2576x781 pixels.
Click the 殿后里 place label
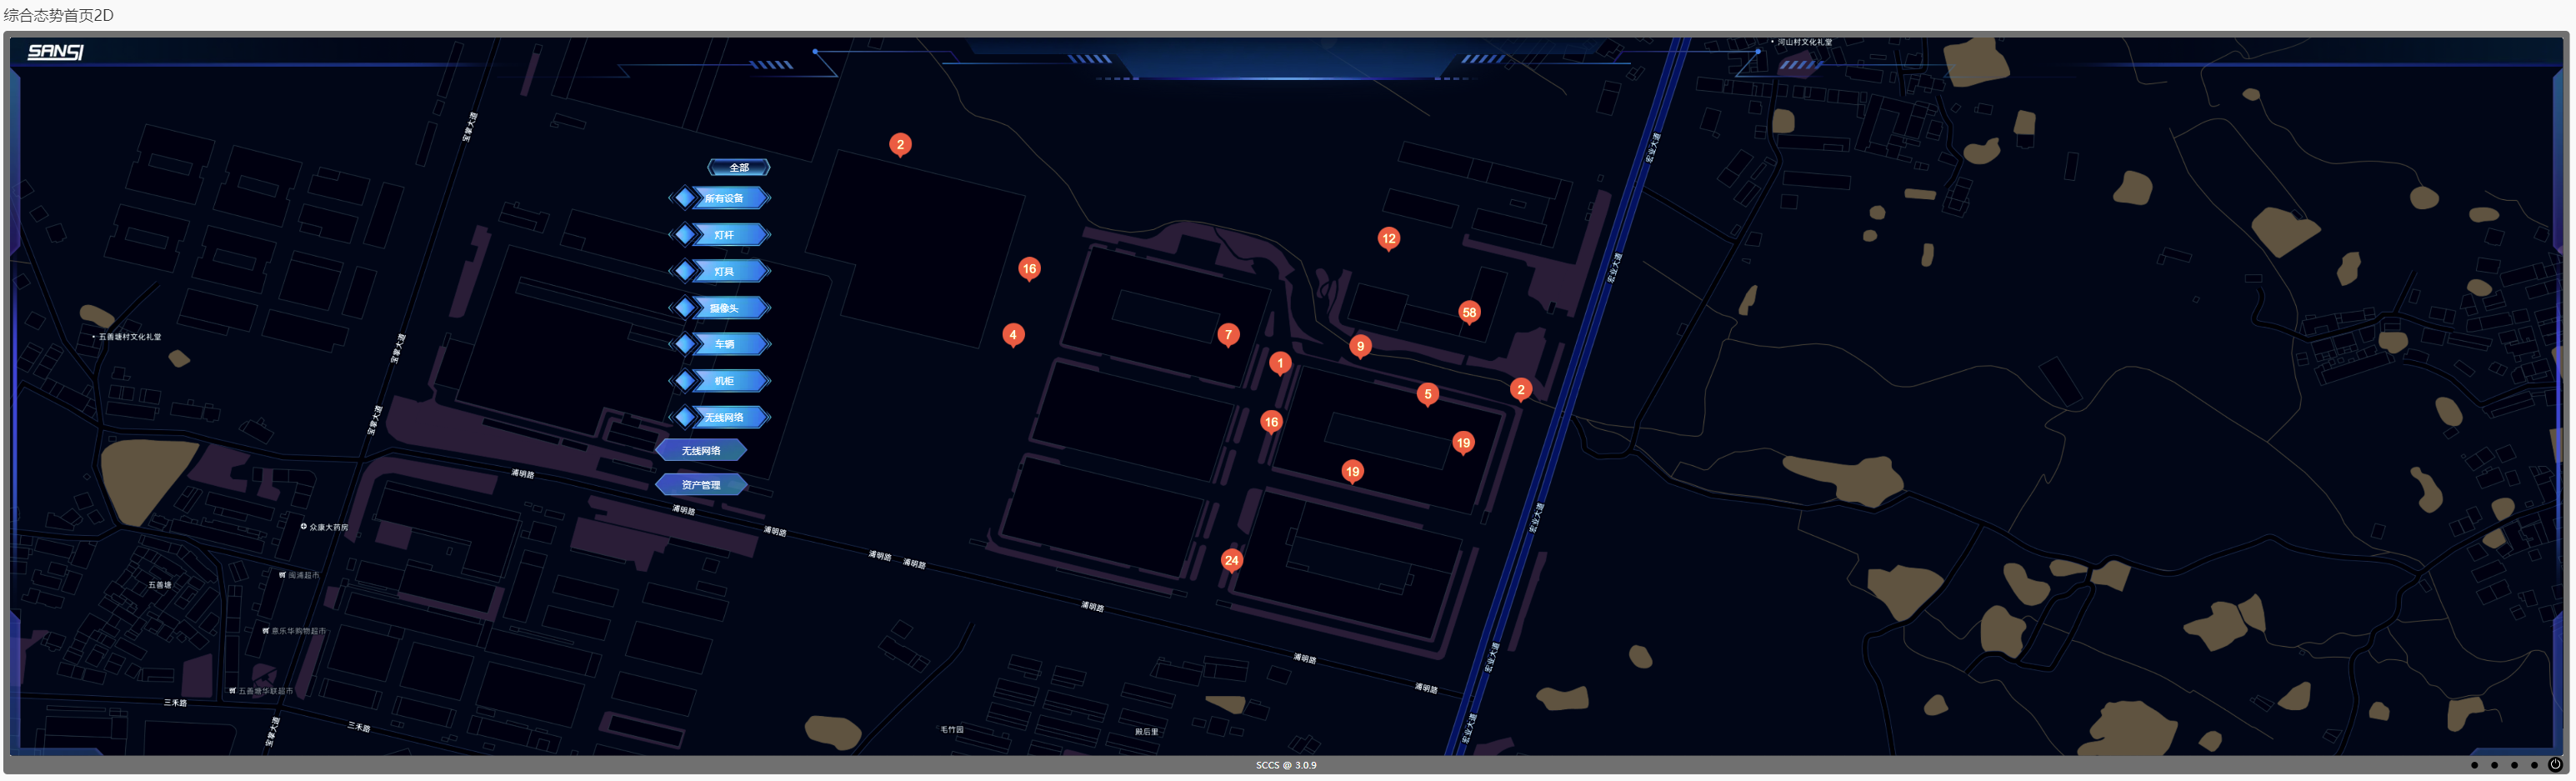[1146, 732]
